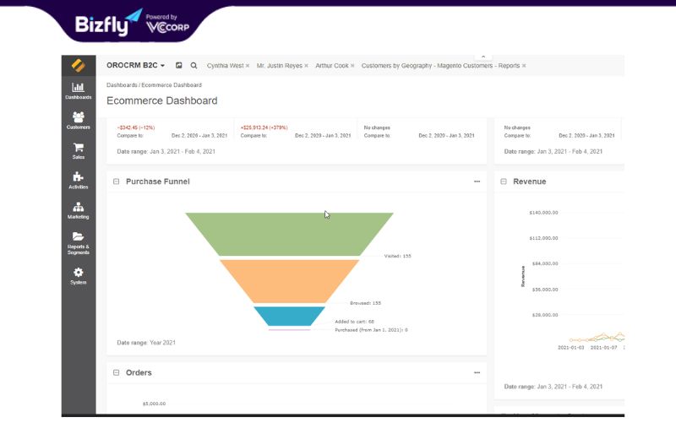676x428 pixels.
Task: Click the search magnifier icon
Action: [x=194, y=66]
